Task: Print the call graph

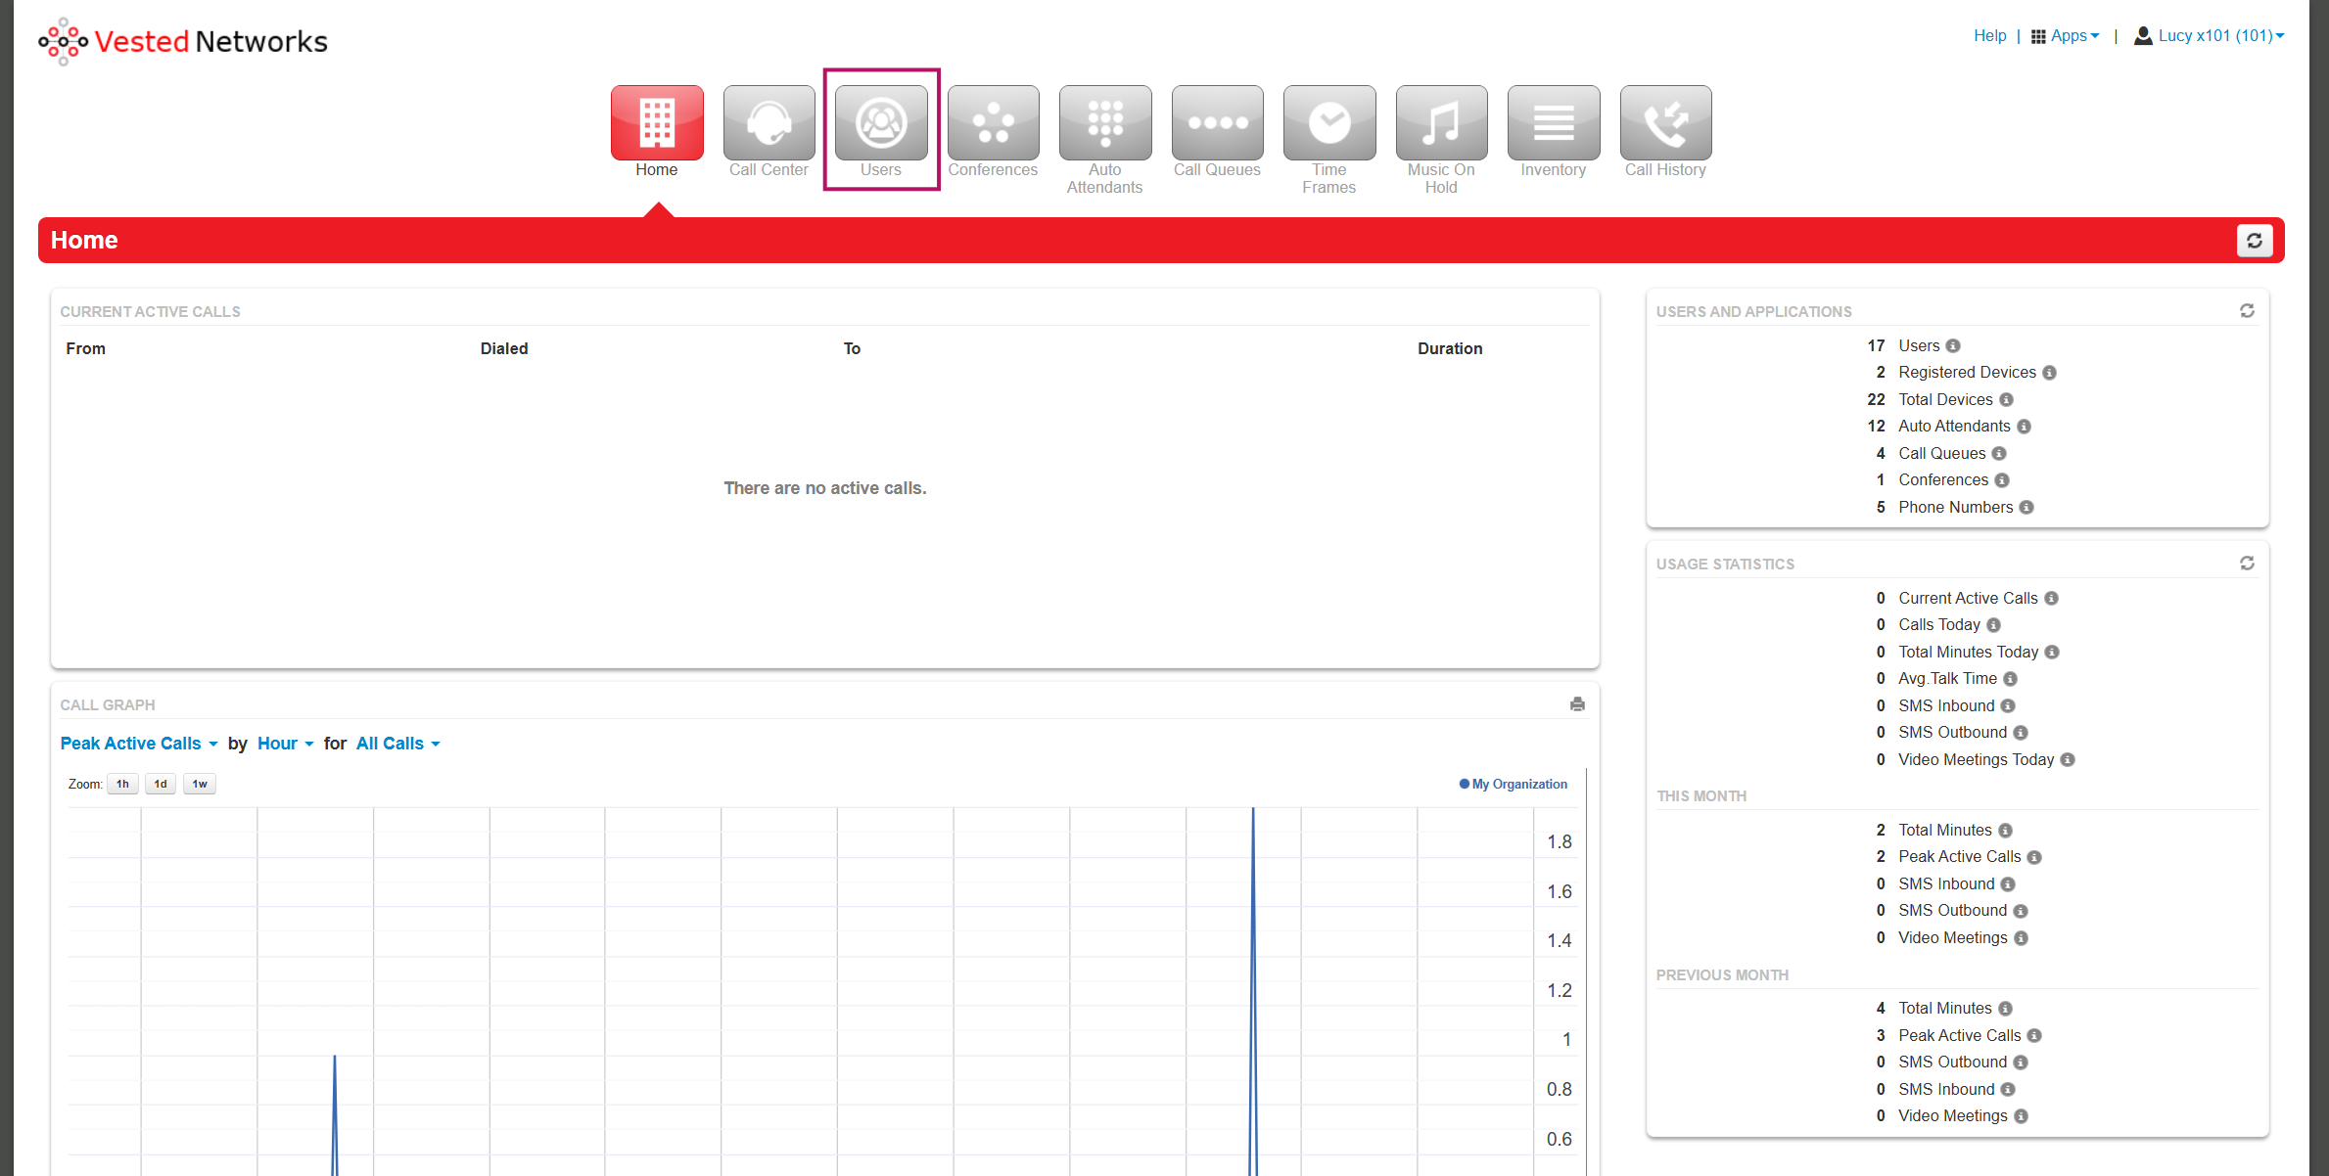Action: pyautogui.click(x=1577, y=704)
